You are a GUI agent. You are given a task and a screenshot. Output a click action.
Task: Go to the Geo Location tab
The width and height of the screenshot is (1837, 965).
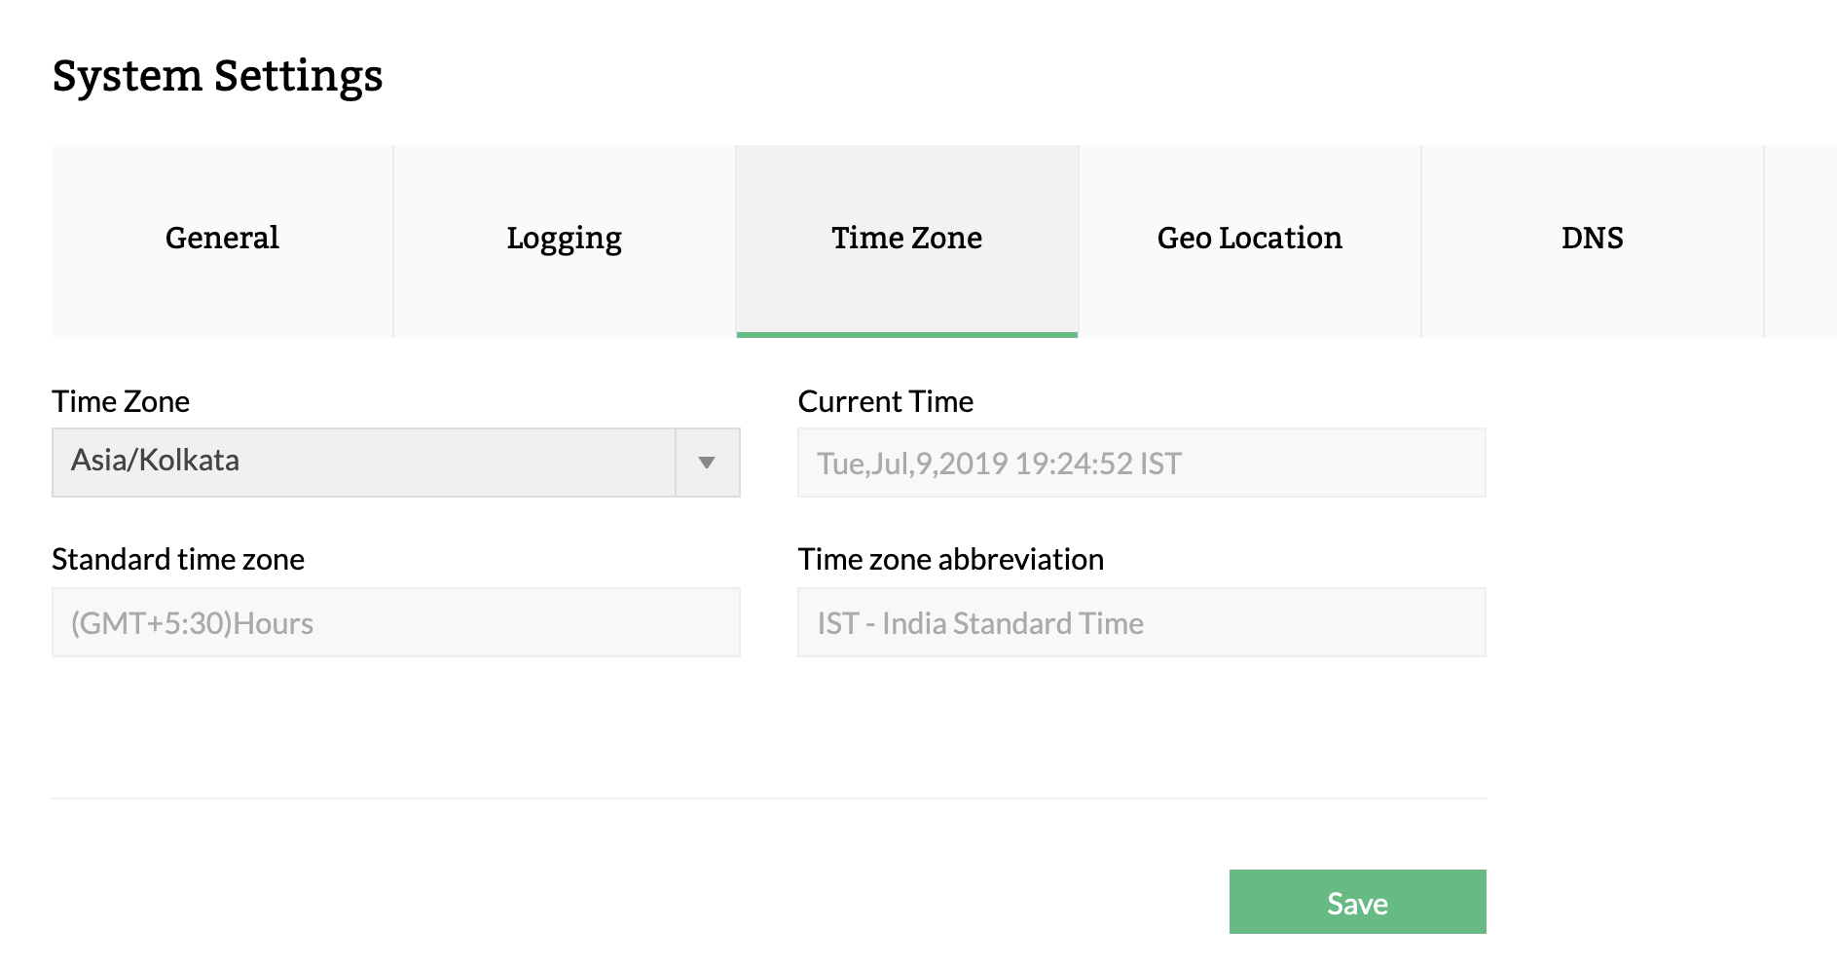coord(1249,239)
